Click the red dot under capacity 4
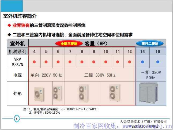The width and height of the screenshot is (173, 130). point(34,62)
